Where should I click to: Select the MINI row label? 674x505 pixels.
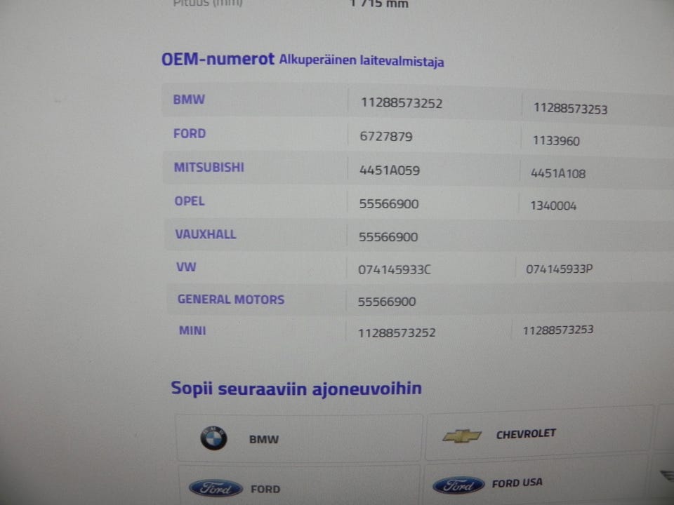(192, 330)
